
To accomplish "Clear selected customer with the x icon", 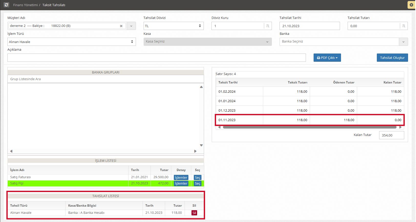I will pos(121,26).
